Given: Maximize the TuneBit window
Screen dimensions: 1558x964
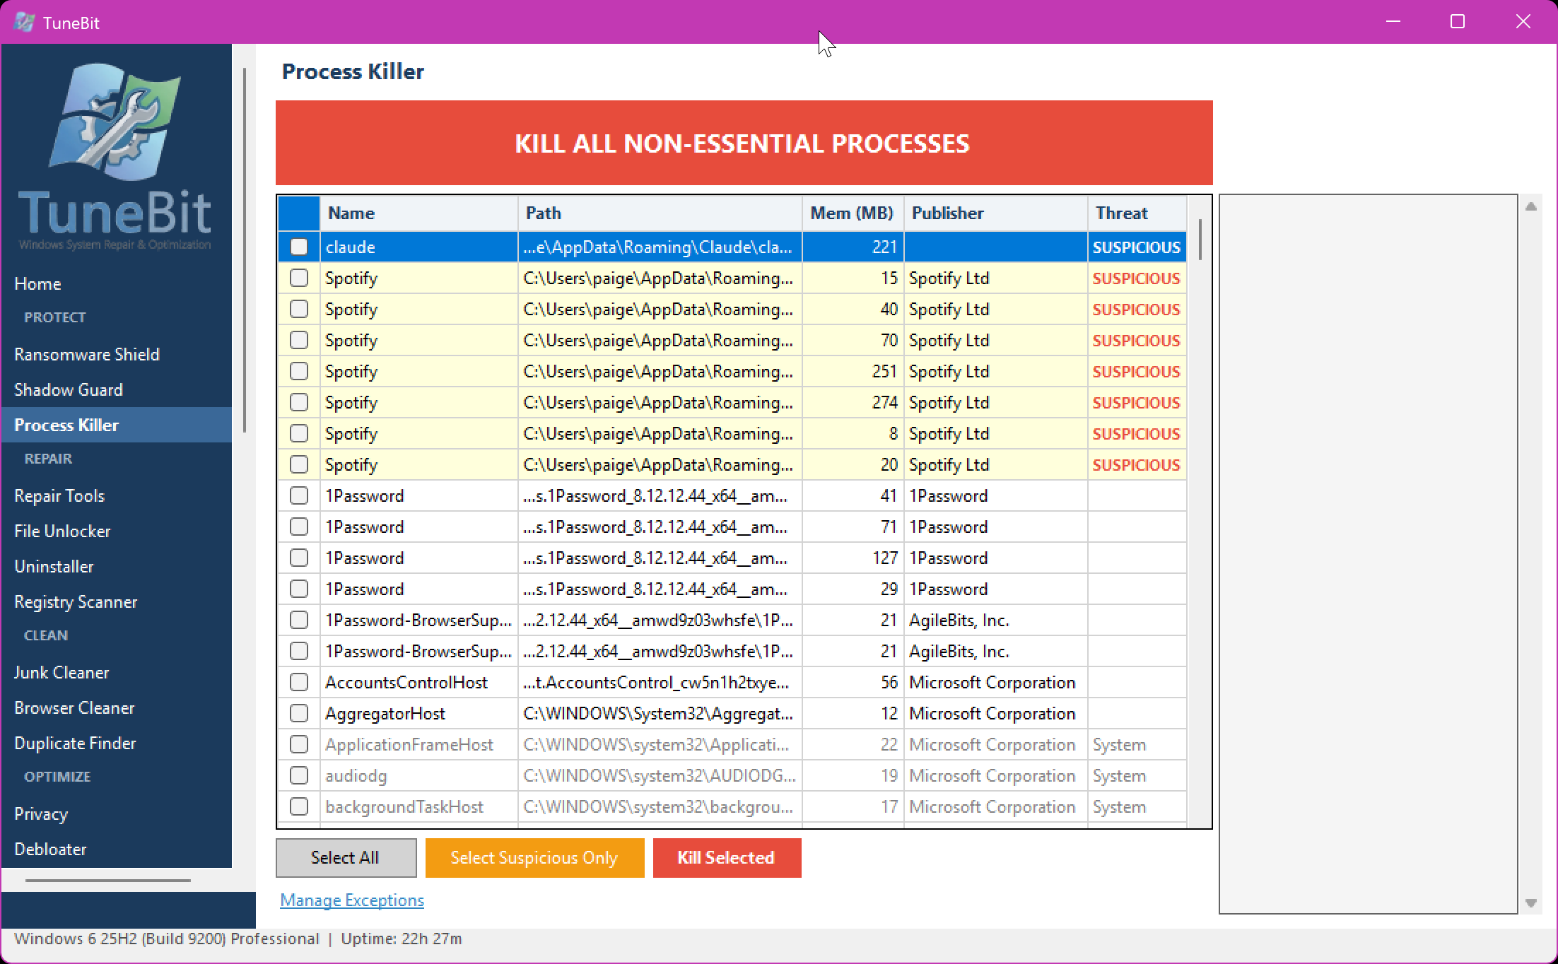Looking at the screenshot, I should coord(1458,22).
